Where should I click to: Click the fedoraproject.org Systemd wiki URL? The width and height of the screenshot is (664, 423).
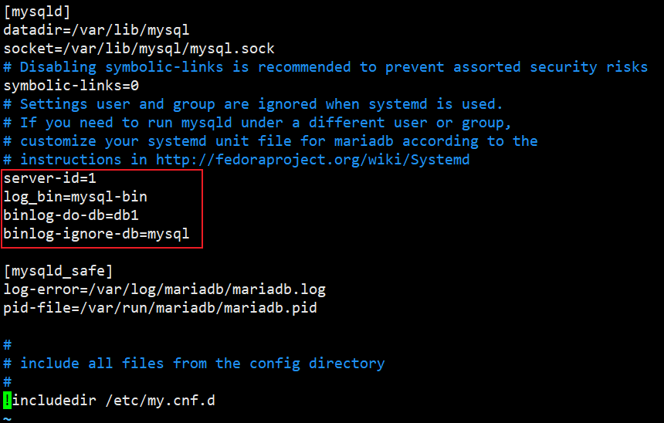312,160
